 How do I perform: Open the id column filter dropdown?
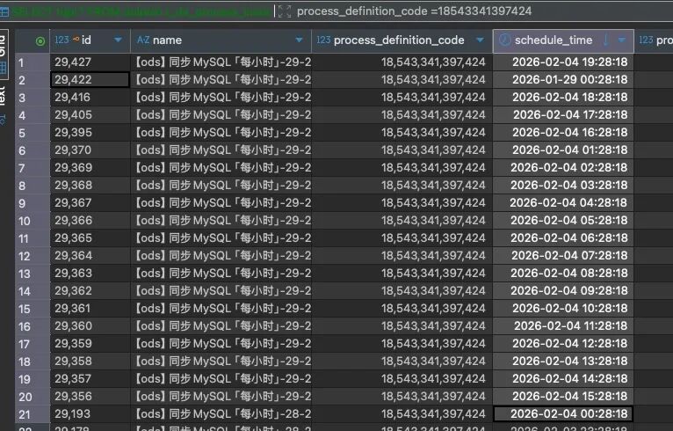coord(118,40)
